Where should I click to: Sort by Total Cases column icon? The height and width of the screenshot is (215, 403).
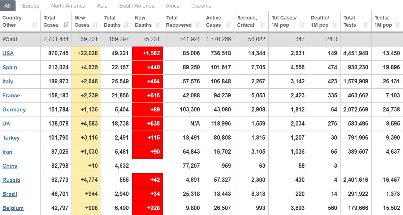(66, 25)
